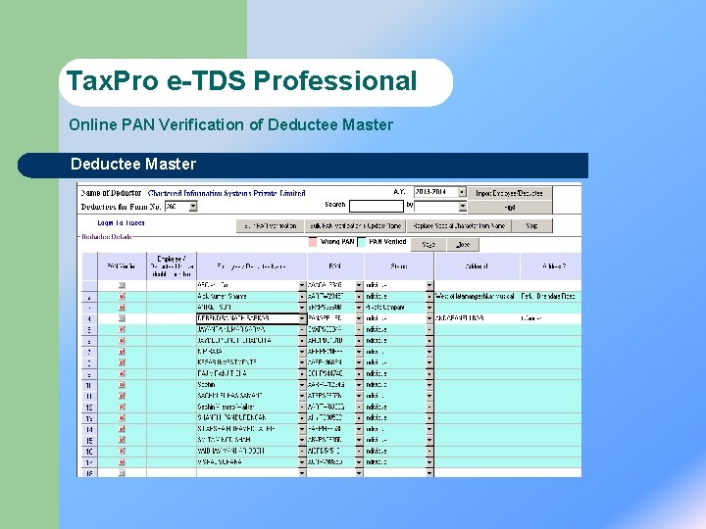Uncheck PAN Verified box in Sachin row 10
706x529 pixels.
[122, 385]
